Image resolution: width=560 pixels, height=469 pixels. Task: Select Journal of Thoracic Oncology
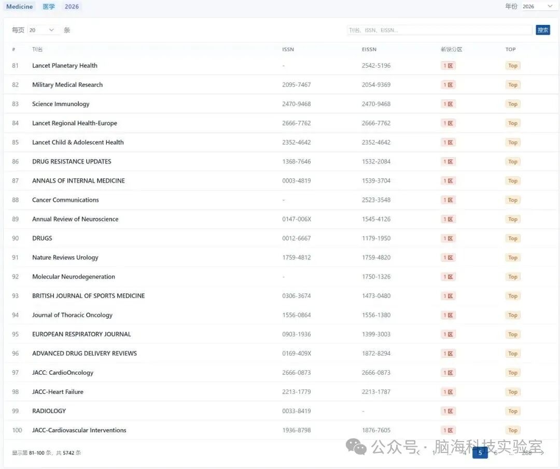[73, 315]
